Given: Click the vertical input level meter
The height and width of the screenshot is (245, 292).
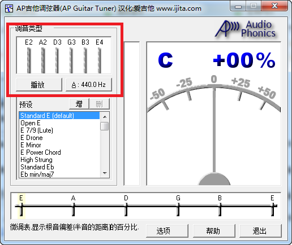Looking at the screenshot, I should pyautogui.click(x=132, y=113).
